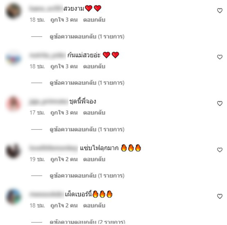Viewport: 227px width, 225px height.
Task: Reply to the สวยงาม comment
Action: click(94, 20)
